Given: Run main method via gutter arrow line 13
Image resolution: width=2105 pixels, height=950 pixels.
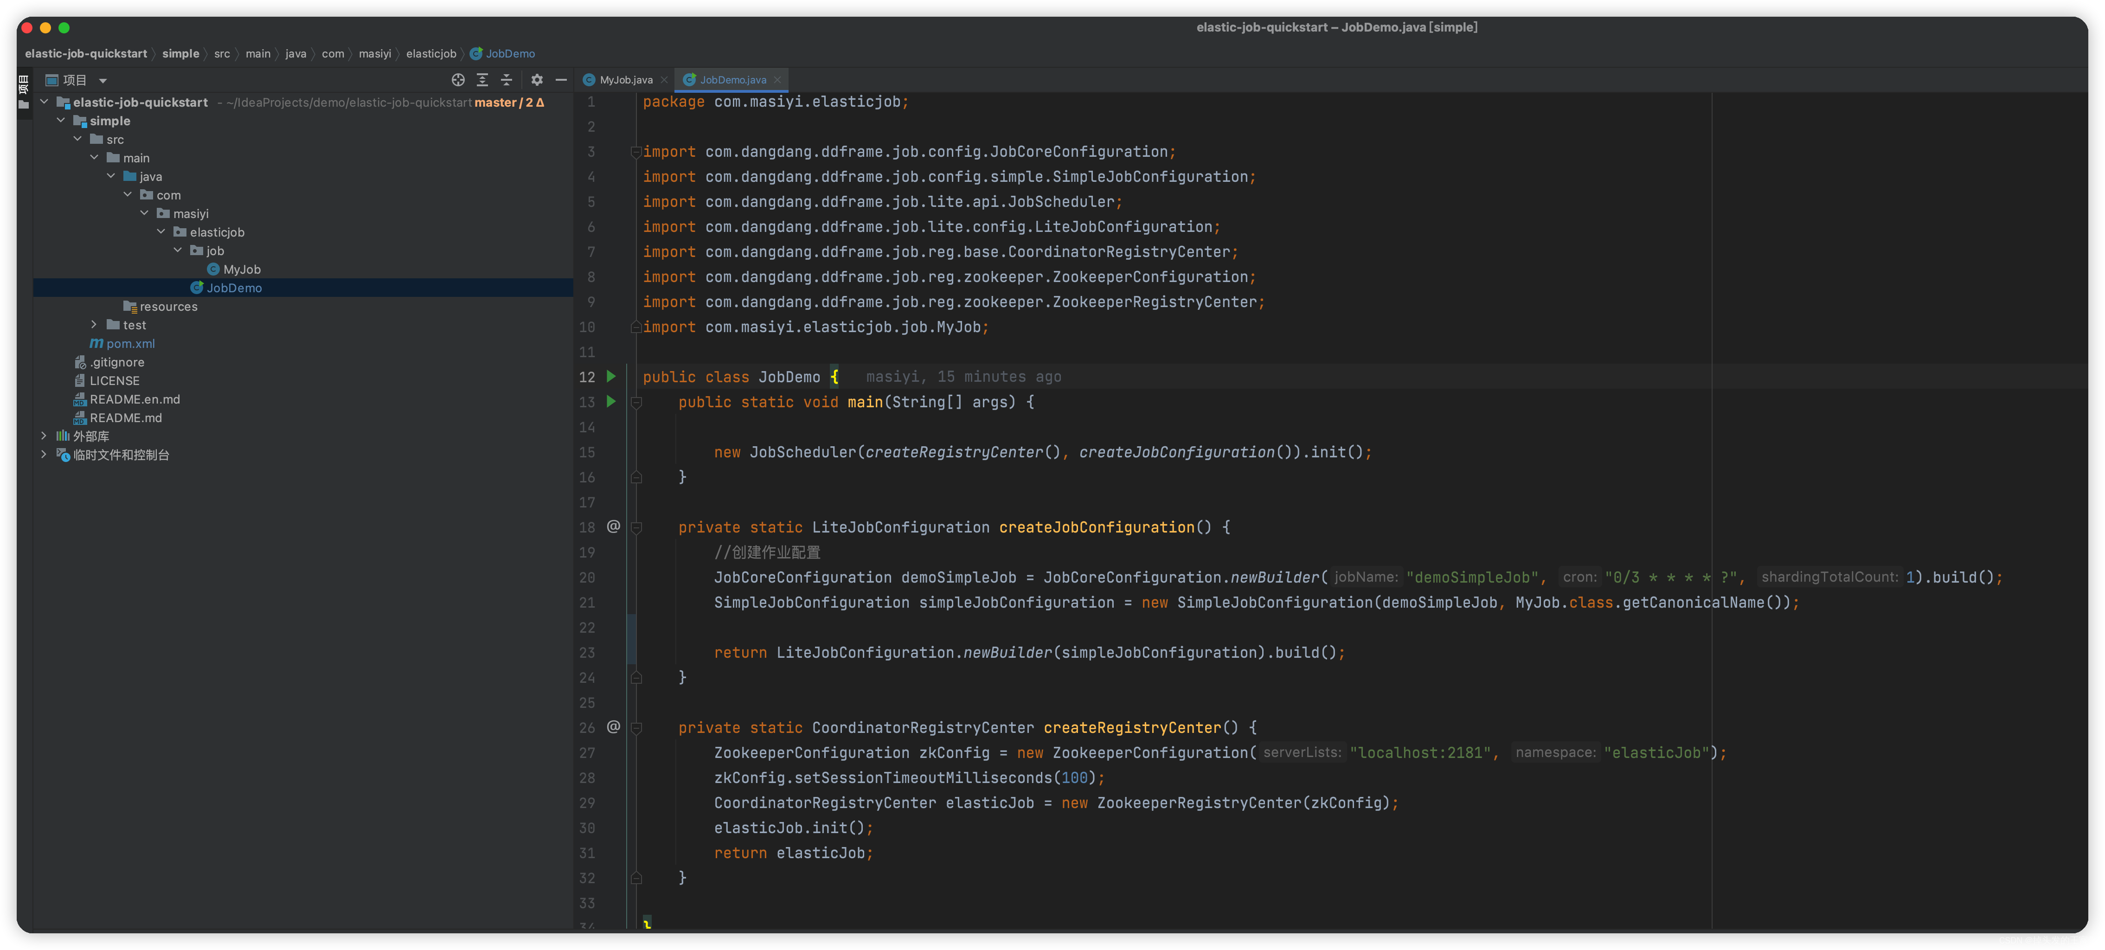Looking at the screenshot, I should point(611,402).
